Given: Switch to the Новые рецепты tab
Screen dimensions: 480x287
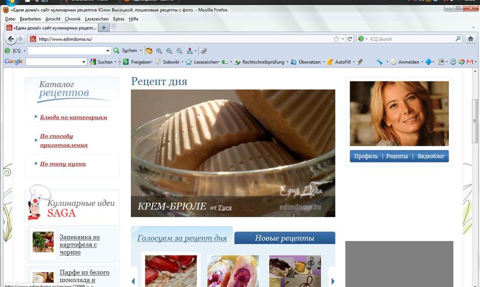Looking at the screenshot, I should point(284,238).
